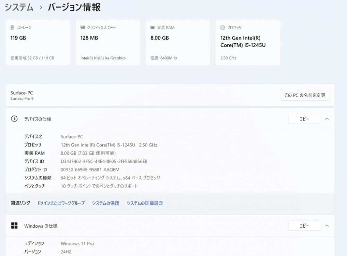Click the Windows logo icon

click(14, 226)
